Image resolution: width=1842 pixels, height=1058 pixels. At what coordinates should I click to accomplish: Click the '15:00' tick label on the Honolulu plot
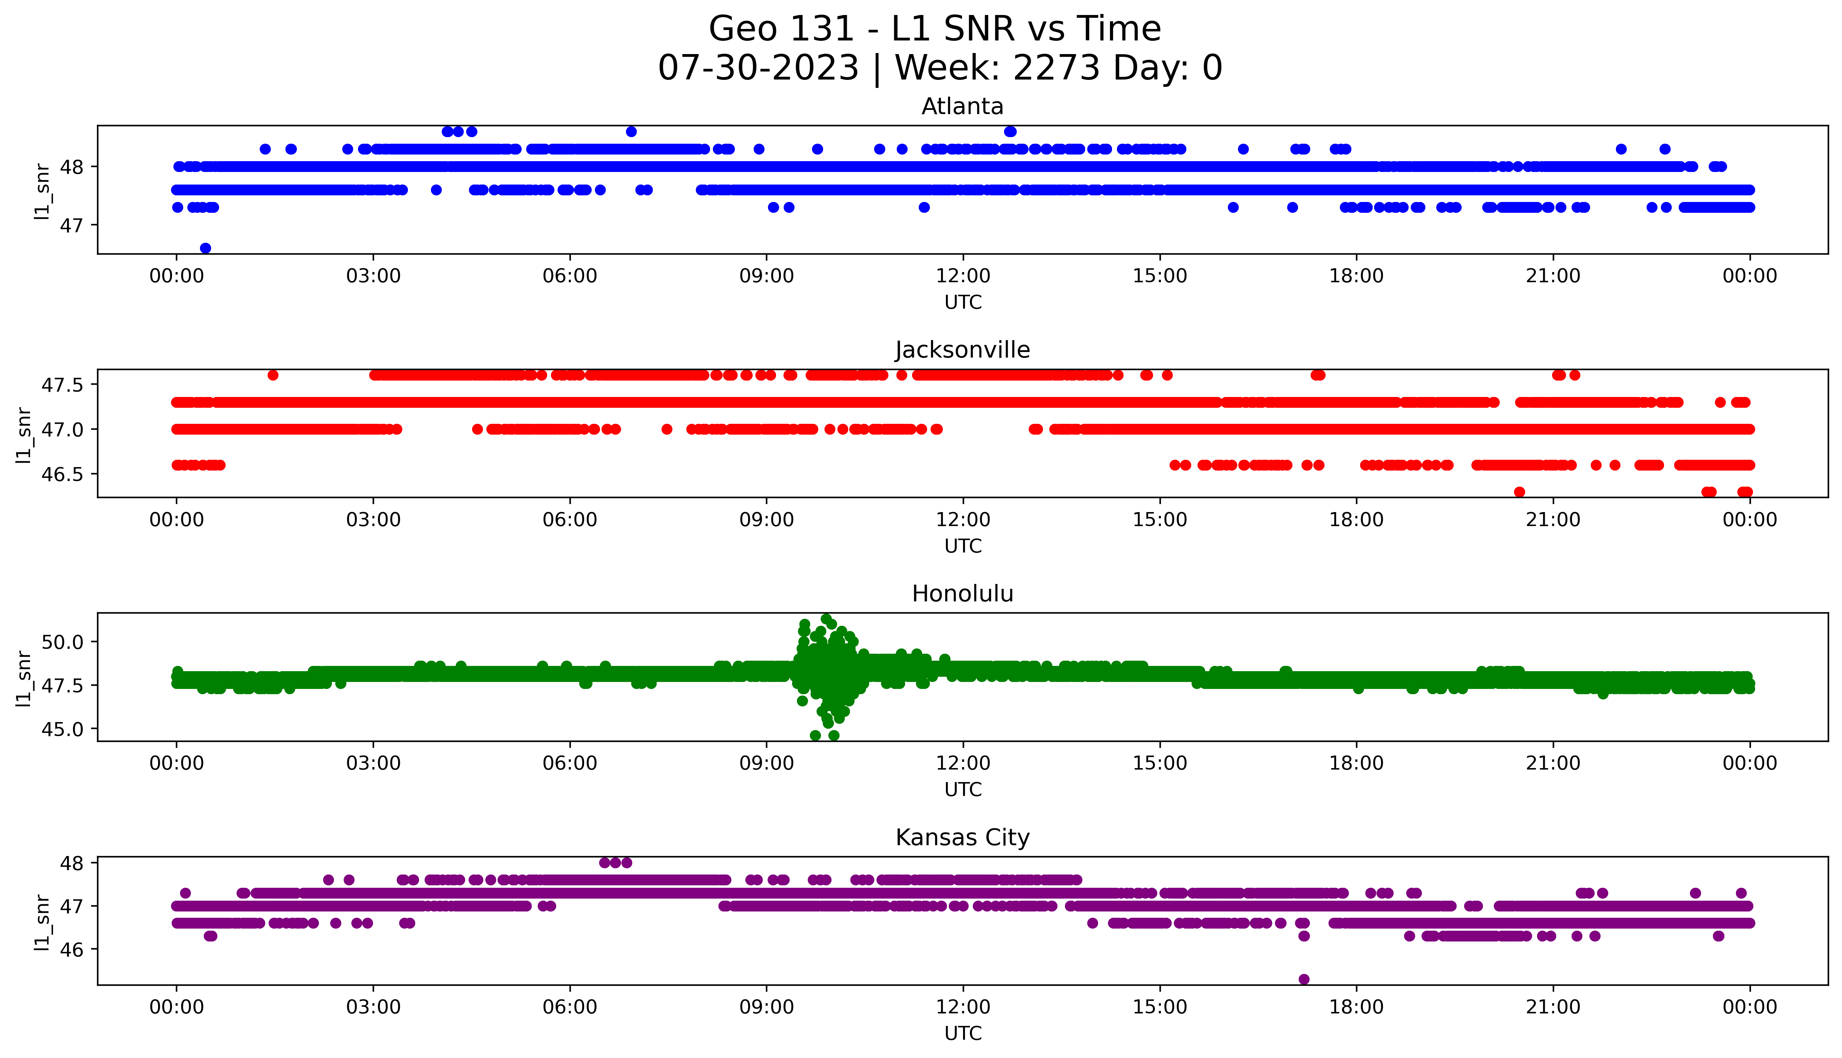tap(1160, 763)
